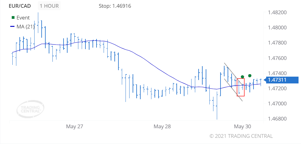Click the blue MA (21) legend line
Image resolution: width=301 pixels, height=144 pixels.
(x=12, y=27)
